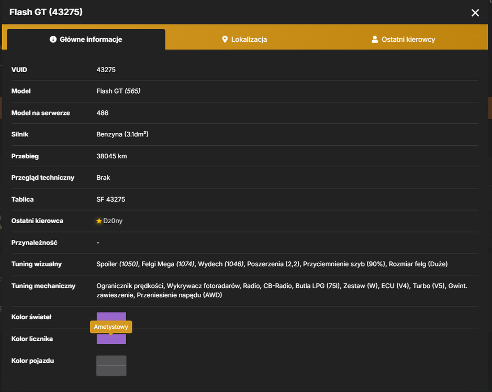The height and width of the screenshot is (392, 492).
Task: Click Ogranicznik prędkości in Tuning mechaniczny
Action: click(130, 286)
